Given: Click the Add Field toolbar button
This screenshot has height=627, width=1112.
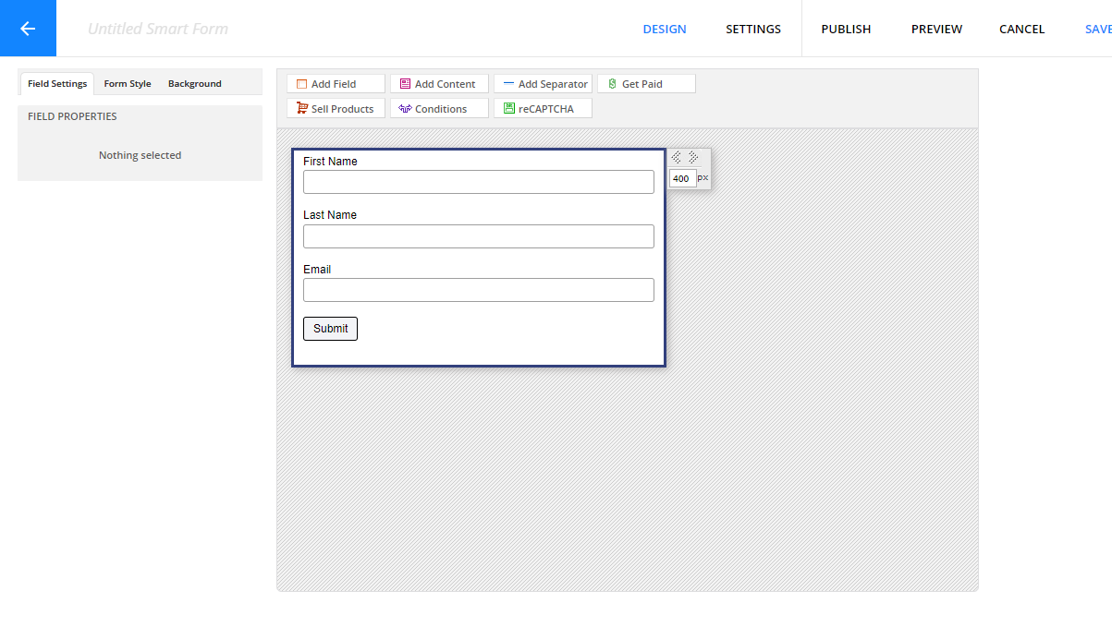Looking at the screenshot, I should (x=336, y=84).
